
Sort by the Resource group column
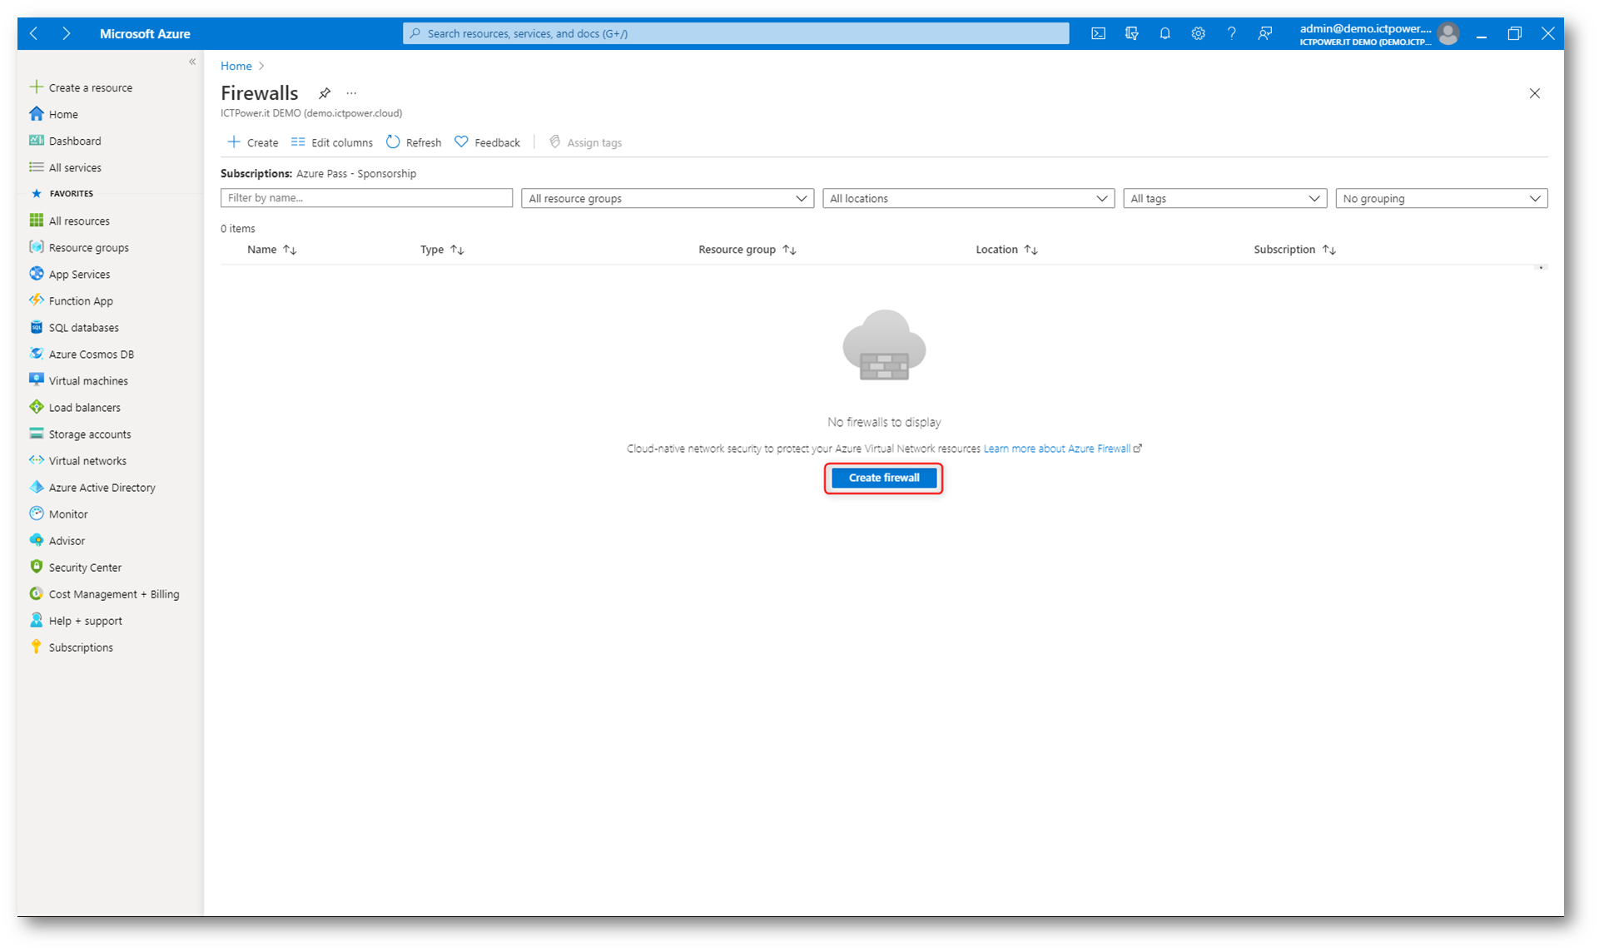[747, 250]
